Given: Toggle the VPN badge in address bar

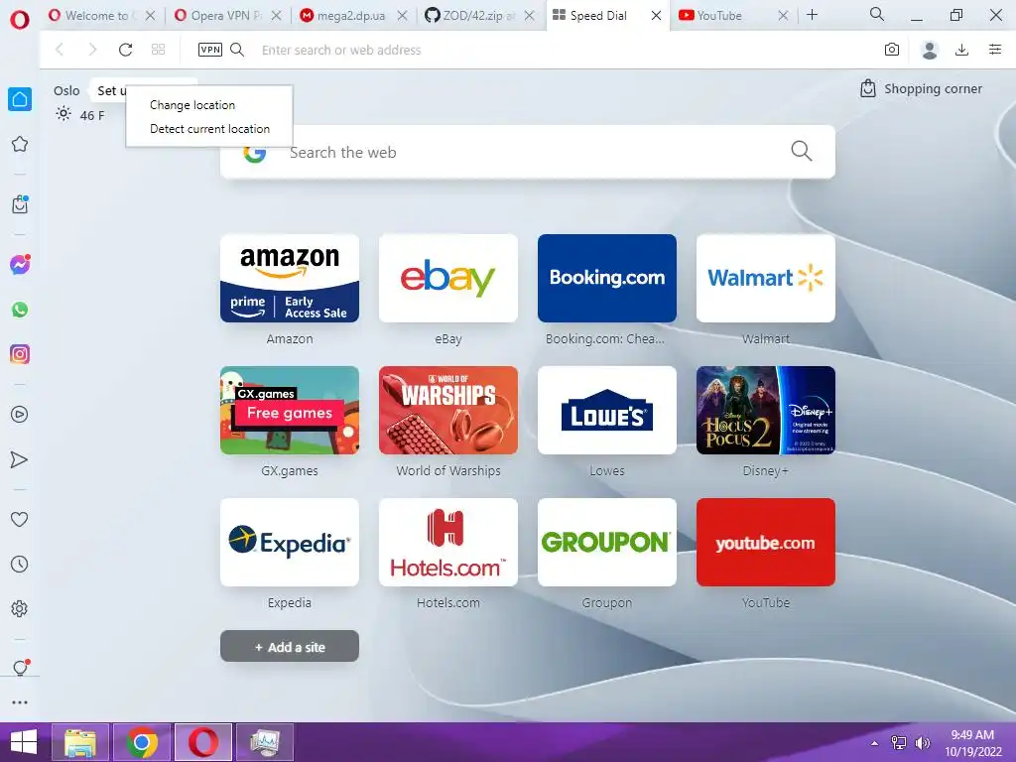Looking at the screenshot, I should pyautogui.click(x=210, y=50).
